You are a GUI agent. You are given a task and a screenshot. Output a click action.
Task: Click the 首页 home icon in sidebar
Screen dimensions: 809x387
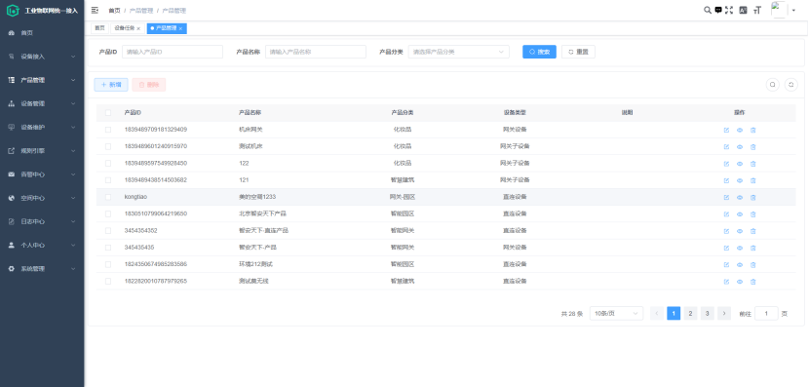(12, 33)
